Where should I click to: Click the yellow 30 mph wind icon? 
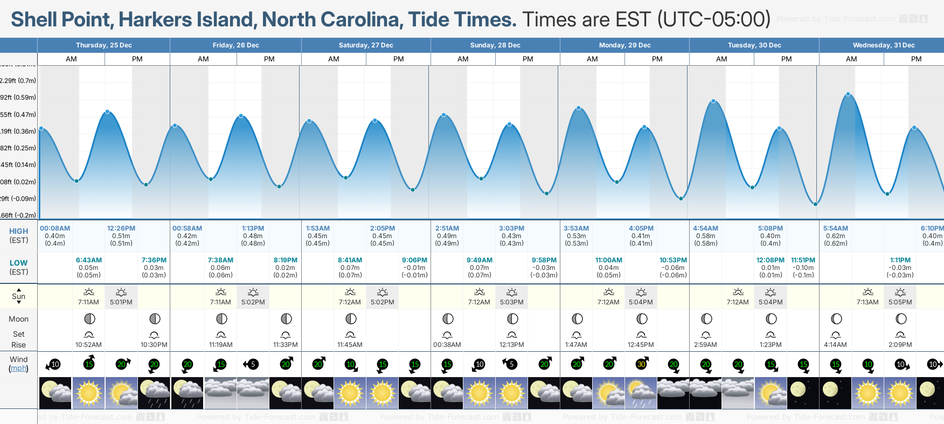click(x=641, y=364)
